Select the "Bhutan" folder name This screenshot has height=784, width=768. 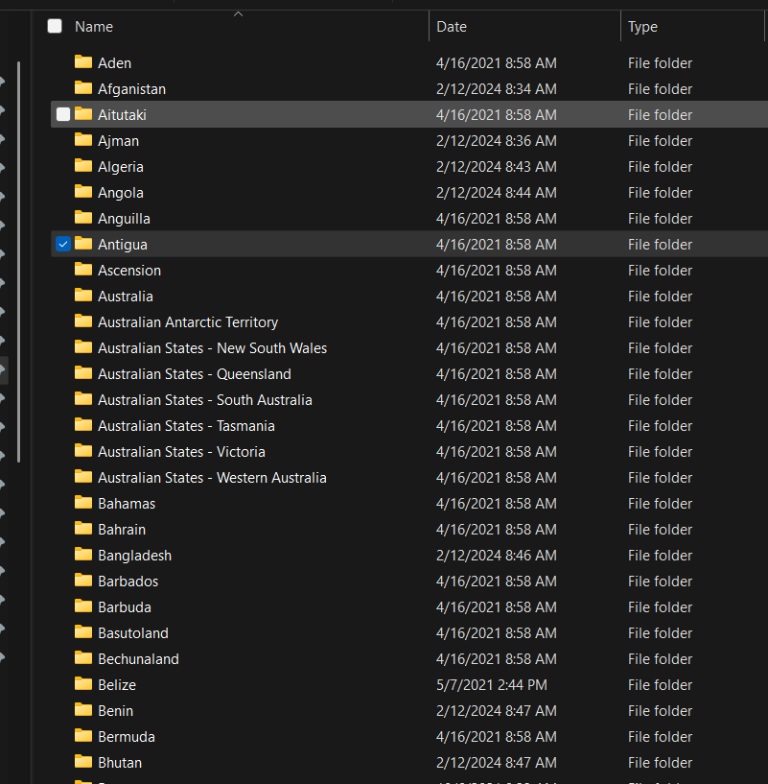(x=120, y=763)
